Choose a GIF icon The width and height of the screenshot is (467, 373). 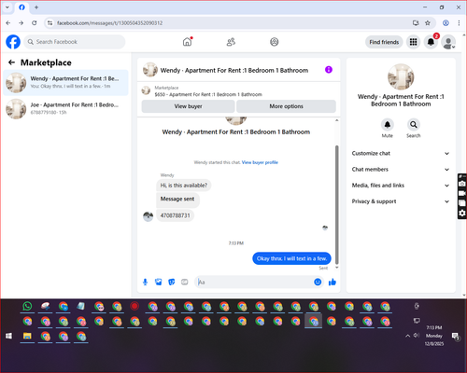[x=185, y=282]
